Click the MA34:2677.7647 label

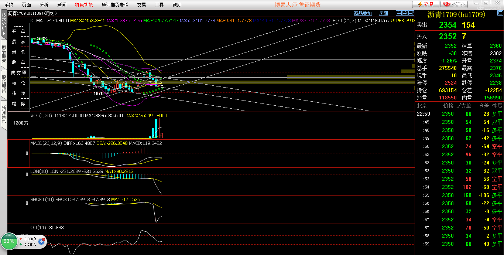coord(161,20)
